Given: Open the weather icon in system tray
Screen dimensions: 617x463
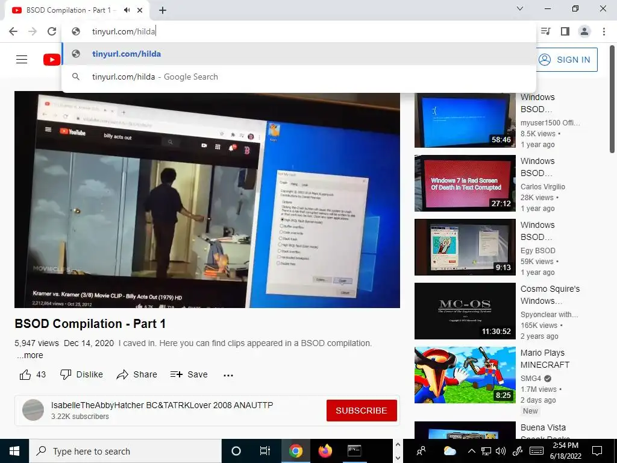Looking at the screenshot, I should pos(449,451).
